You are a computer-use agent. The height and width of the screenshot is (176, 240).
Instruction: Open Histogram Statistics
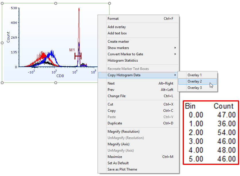point(123,60)
